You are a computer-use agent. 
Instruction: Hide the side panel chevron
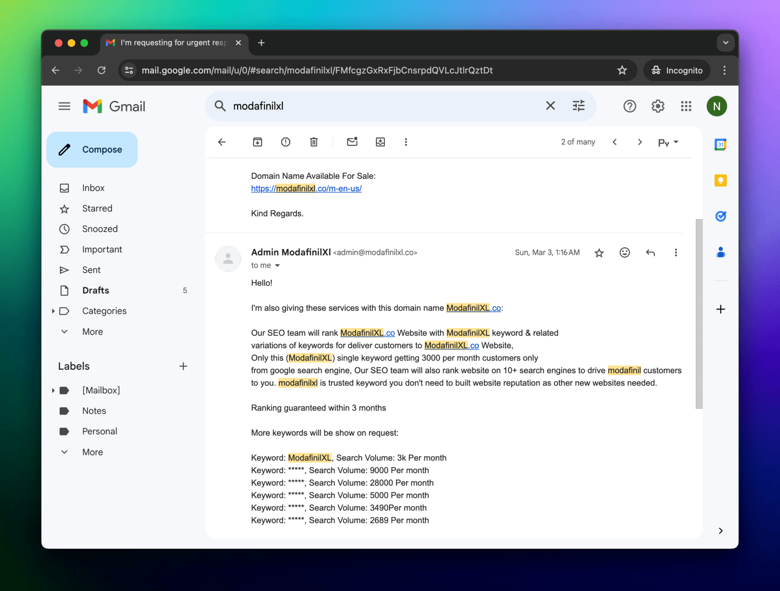720,531
